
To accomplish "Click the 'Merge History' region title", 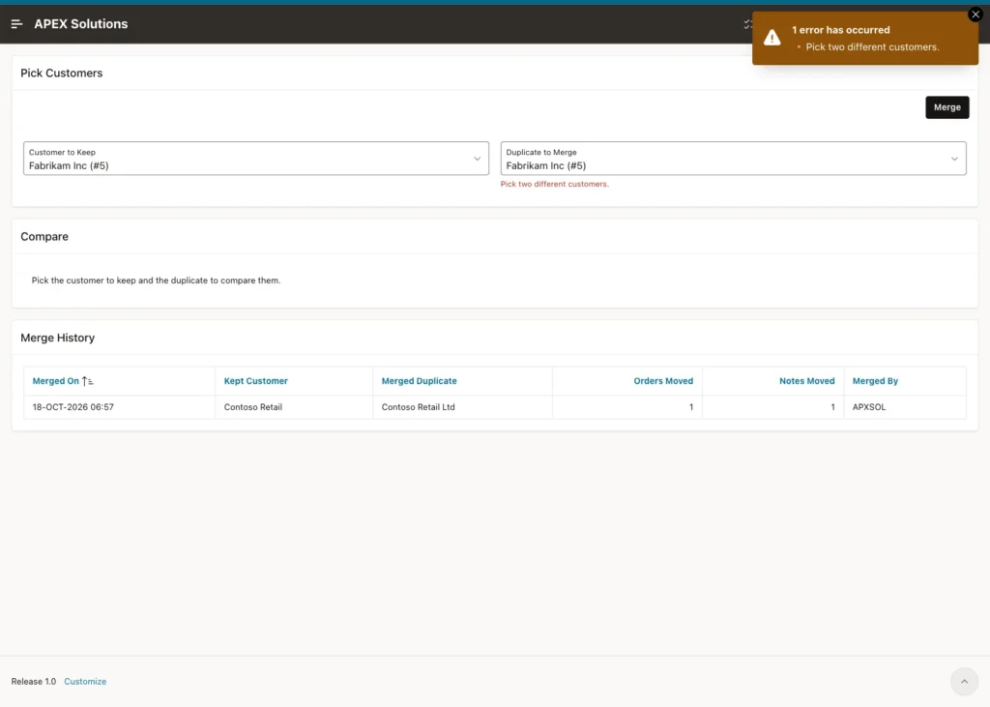I will [x=57, y=338].
